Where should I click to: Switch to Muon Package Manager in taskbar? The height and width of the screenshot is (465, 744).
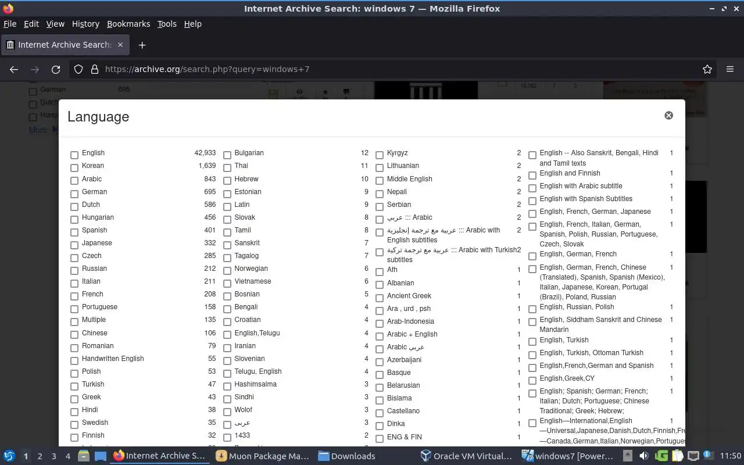(x=262, y=456)
